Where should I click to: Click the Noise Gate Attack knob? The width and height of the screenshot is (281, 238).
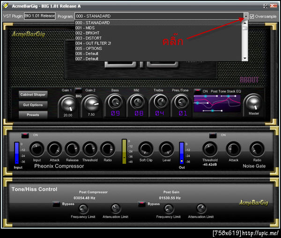coord(234,149)
